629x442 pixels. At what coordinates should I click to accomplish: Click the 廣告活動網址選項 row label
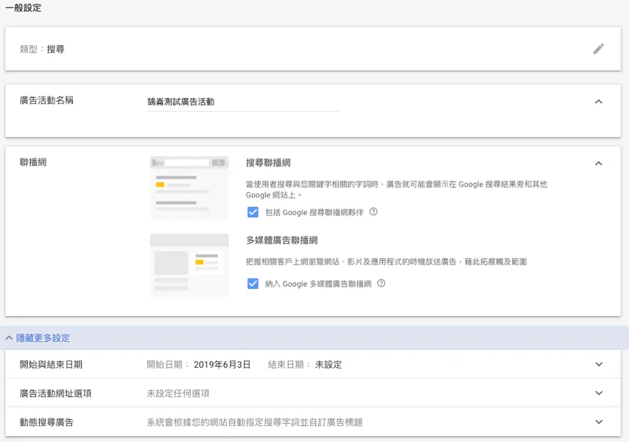(56, 393)
